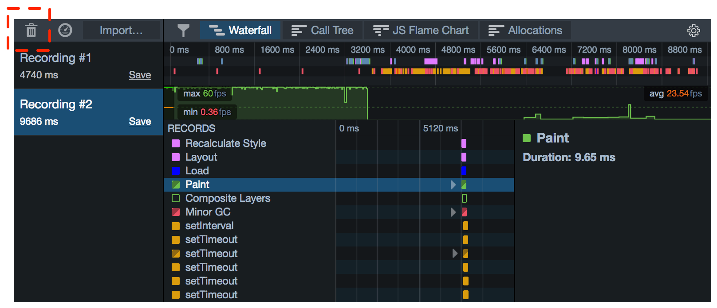Open the Allocations view
717x308 pixels.
(x=525, y=31)
